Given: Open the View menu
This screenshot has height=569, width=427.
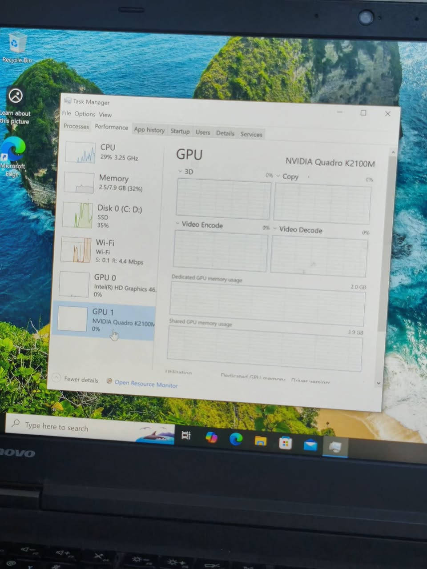Looking at the screenshot, I should pyautogui.click(x=105, y=115).
